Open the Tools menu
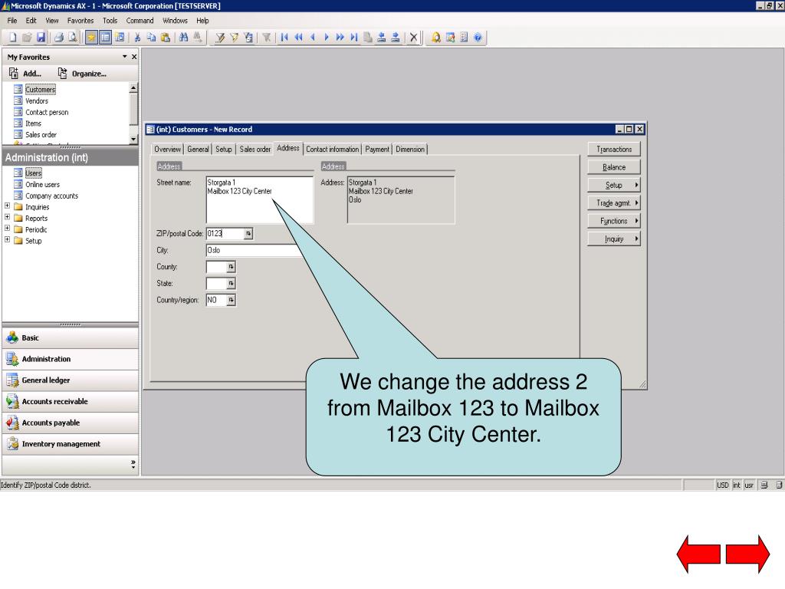 click(x=110, y=21)
